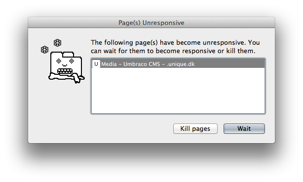Click the text "can wait for them"
This screenshot has width=303, height=182.
click(x=119, y=51)
